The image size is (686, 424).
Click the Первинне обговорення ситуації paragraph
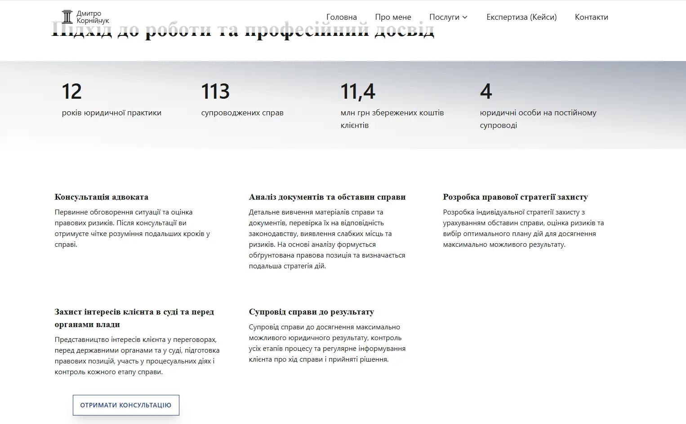click(132, 228)
